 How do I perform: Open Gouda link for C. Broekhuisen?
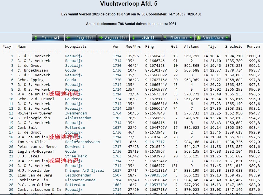tap(71, 70)
